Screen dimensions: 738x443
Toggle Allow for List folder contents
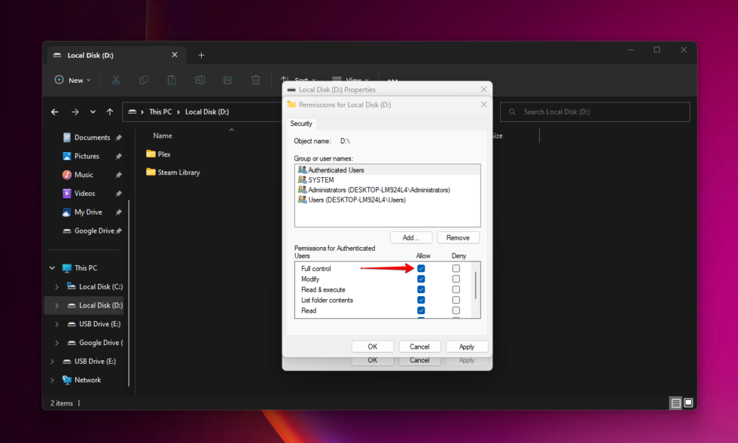tap(422, 300)
